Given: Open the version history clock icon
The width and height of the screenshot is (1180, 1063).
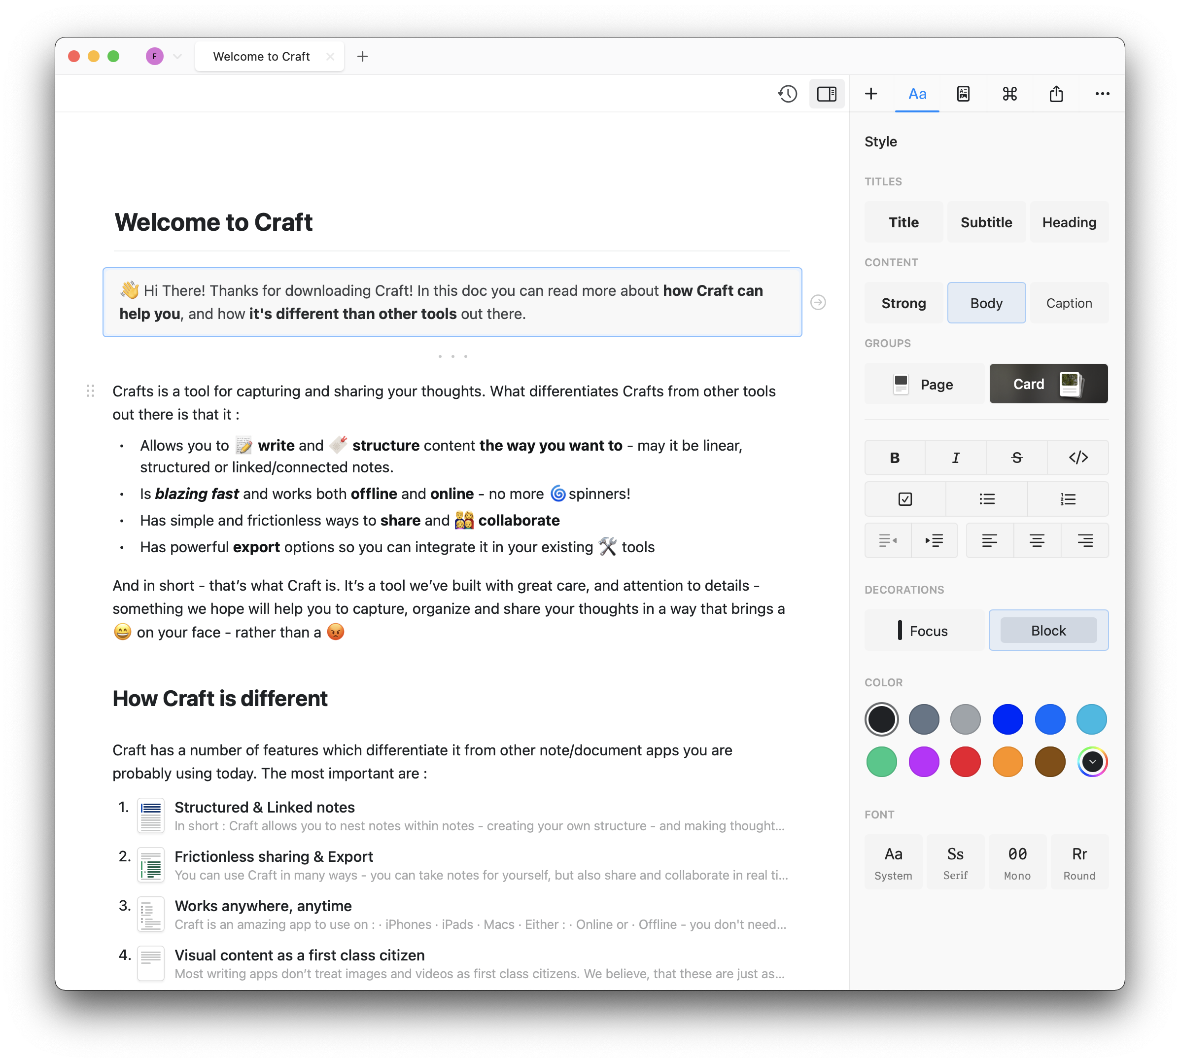Looking at the screenshot, I should tap(787, 94).
